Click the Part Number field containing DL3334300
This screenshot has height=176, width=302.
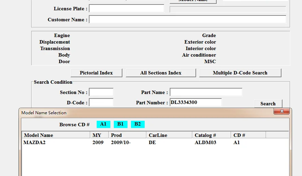point(196,103)
